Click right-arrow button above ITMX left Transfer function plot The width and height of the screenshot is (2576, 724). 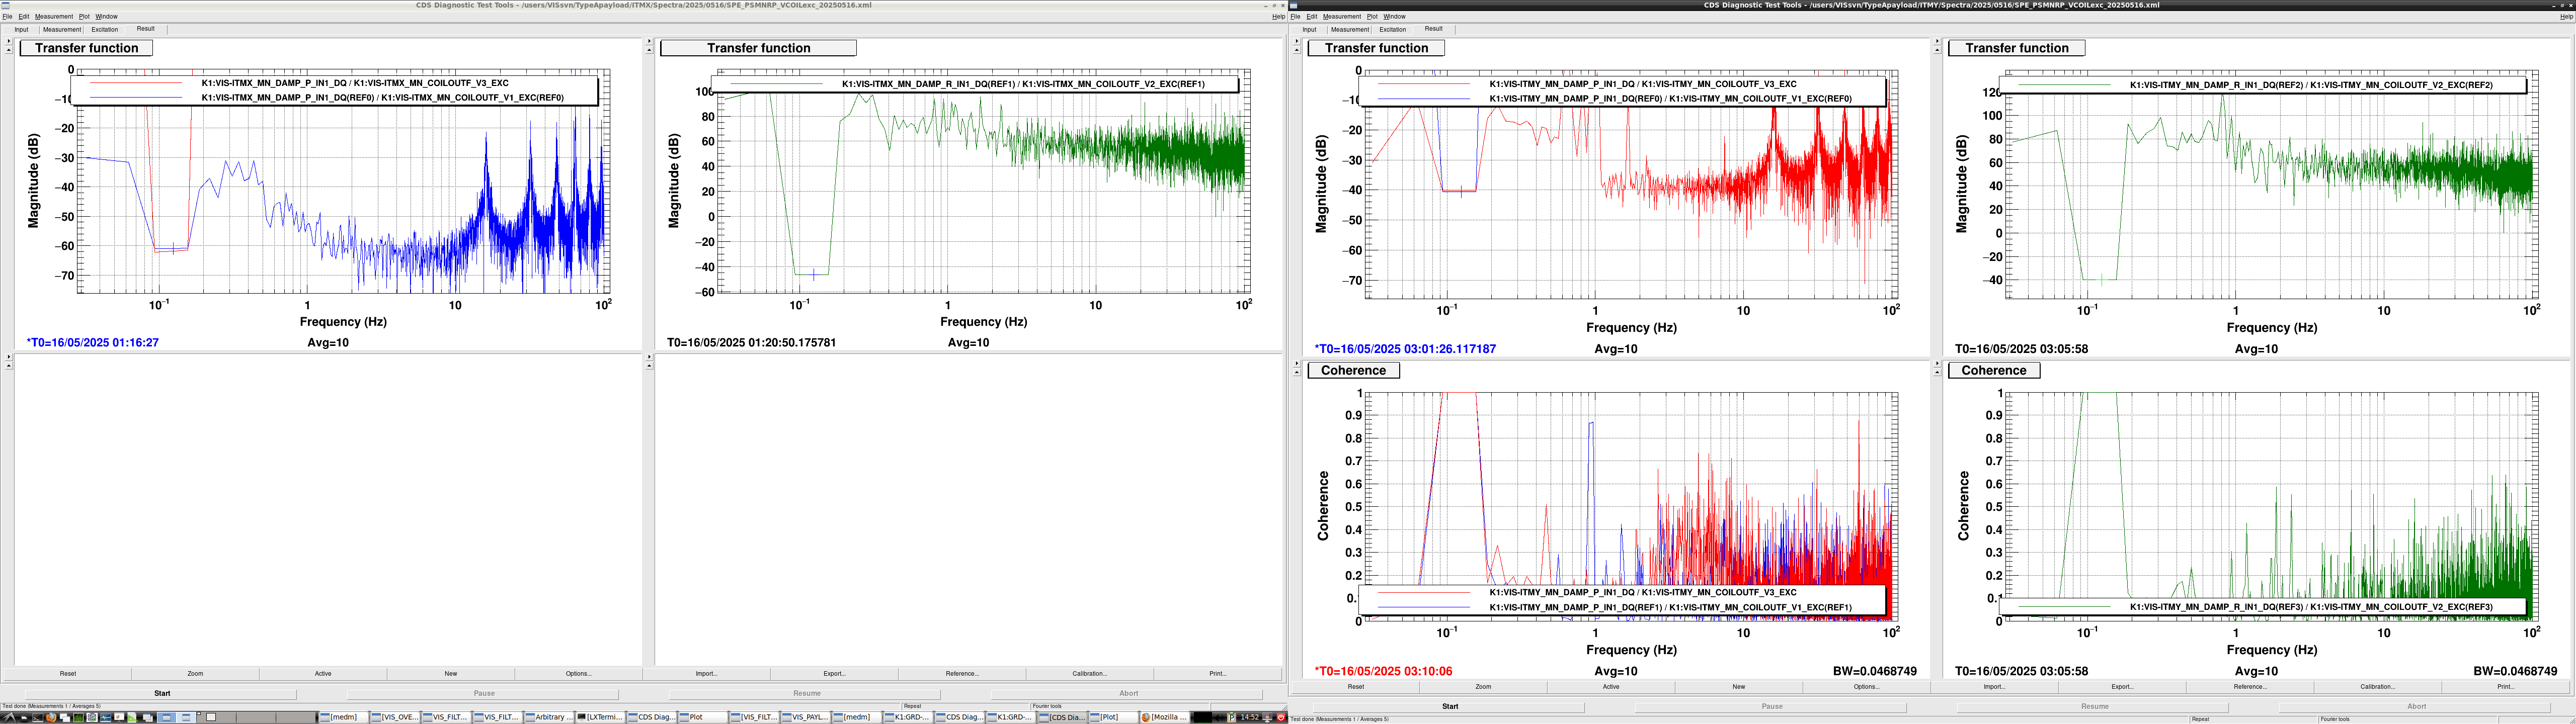pos(9,41)
